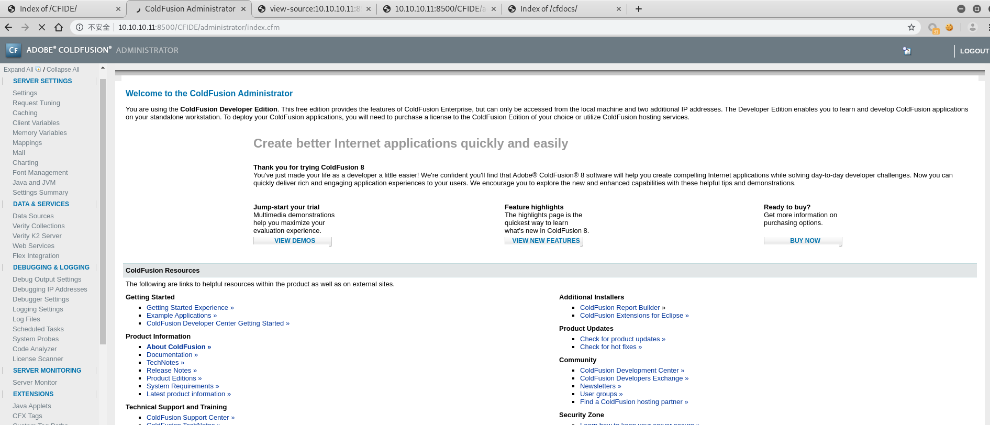990x425 pixels.
Task: Open the extension icon with badge 31
Action: pos(933,28)
